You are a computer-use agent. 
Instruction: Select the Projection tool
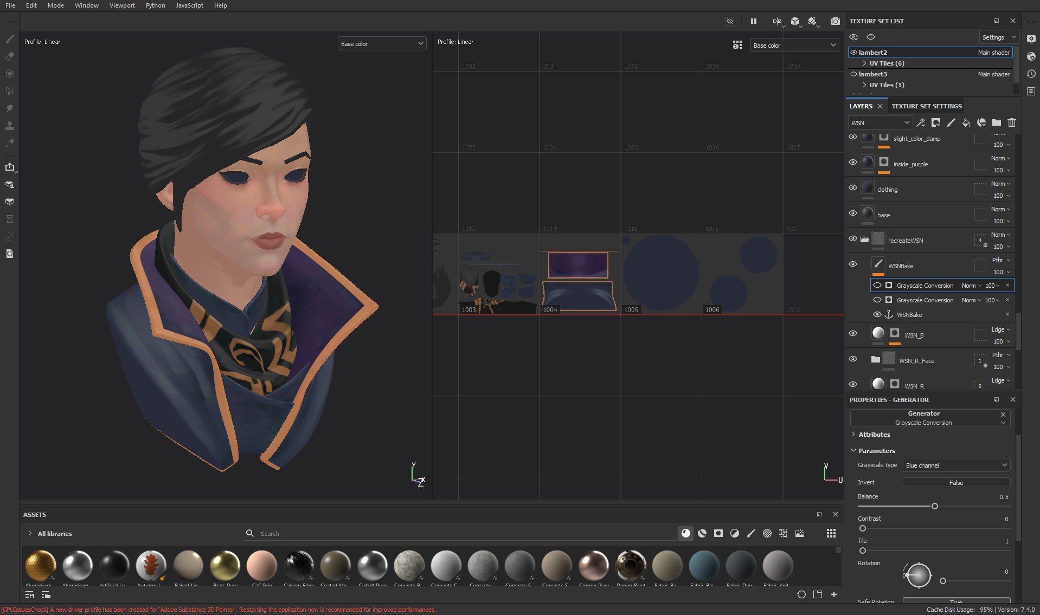tap(10, 74)
